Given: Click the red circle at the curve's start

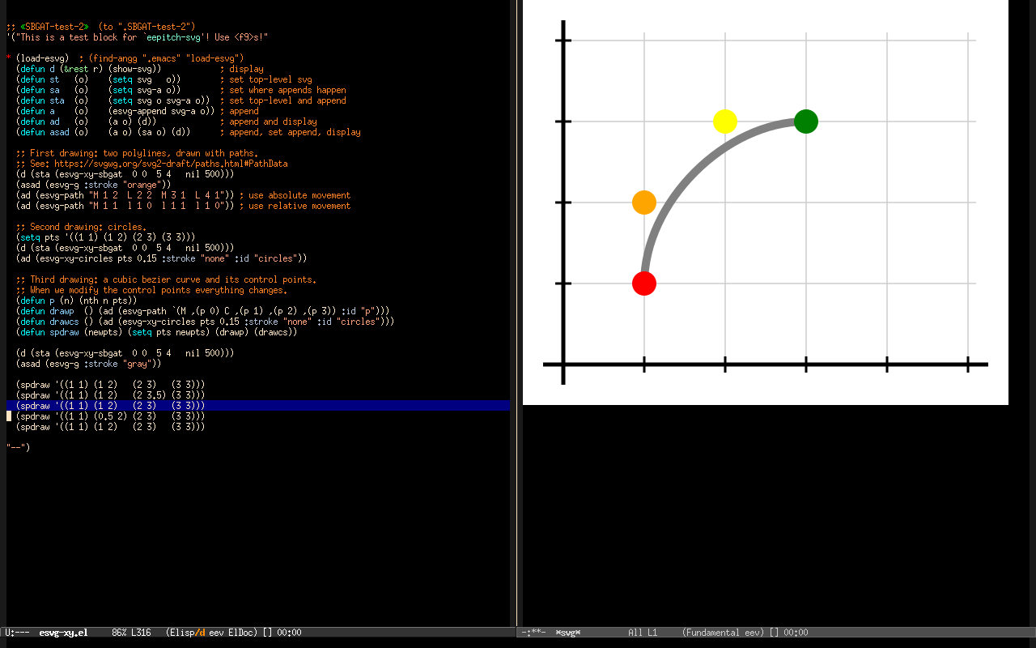Looking at the screenshot, I should click(643, 283).
